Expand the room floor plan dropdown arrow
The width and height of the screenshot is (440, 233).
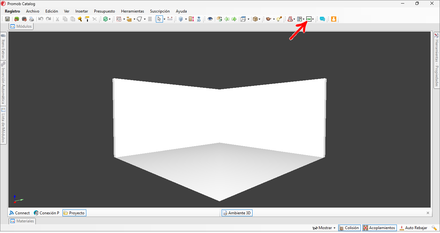pyautogui.click(x=124, y=19)
